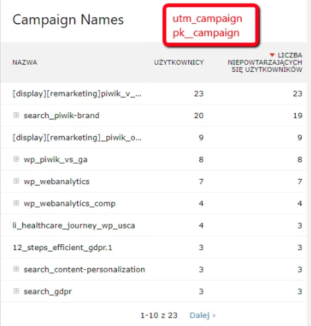Go to next page via Dalej link
311x326 pixels.
pos(203,315)
